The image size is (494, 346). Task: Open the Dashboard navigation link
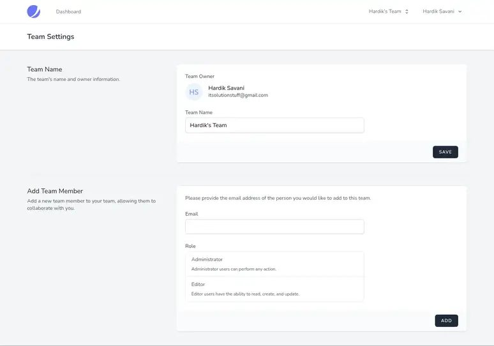coord(68,11)
